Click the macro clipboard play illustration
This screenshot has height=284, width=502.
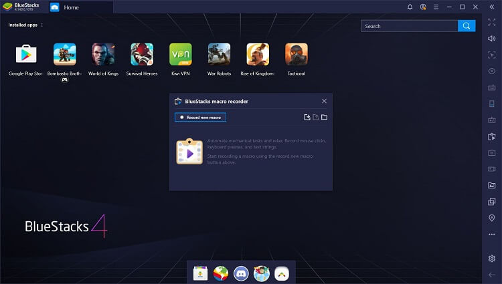[x=189, y=152]
